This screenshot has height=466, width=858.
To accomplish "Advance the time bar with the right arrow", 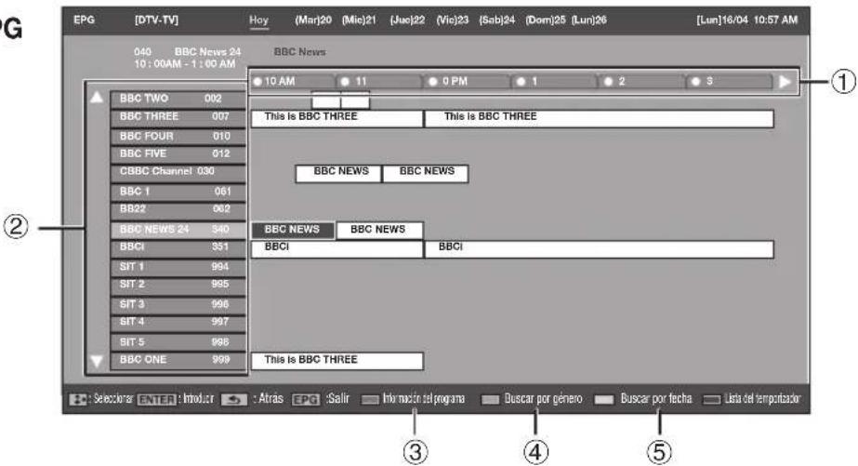I will pyautogui.click(x=785, y=82).
